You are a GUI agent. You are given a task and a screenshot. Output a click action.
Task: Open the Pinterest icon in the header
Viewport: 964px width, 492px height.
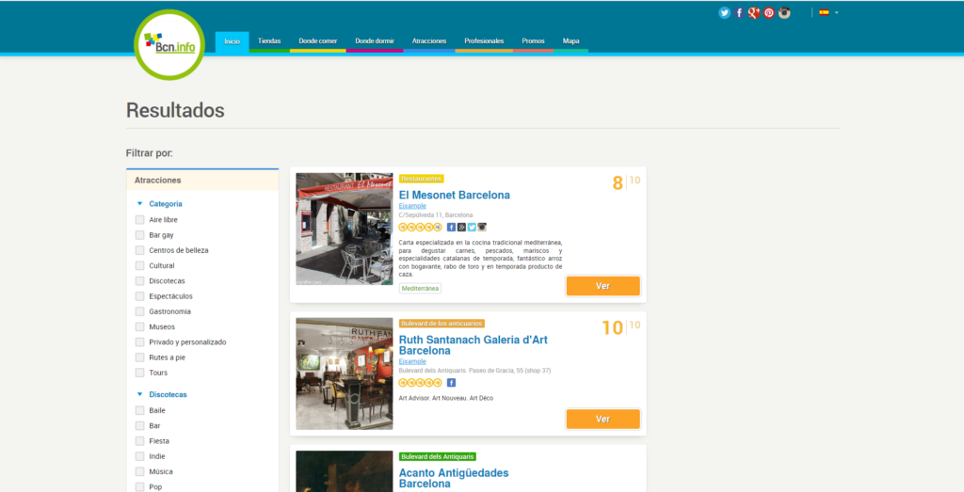(x=769, y=13)
